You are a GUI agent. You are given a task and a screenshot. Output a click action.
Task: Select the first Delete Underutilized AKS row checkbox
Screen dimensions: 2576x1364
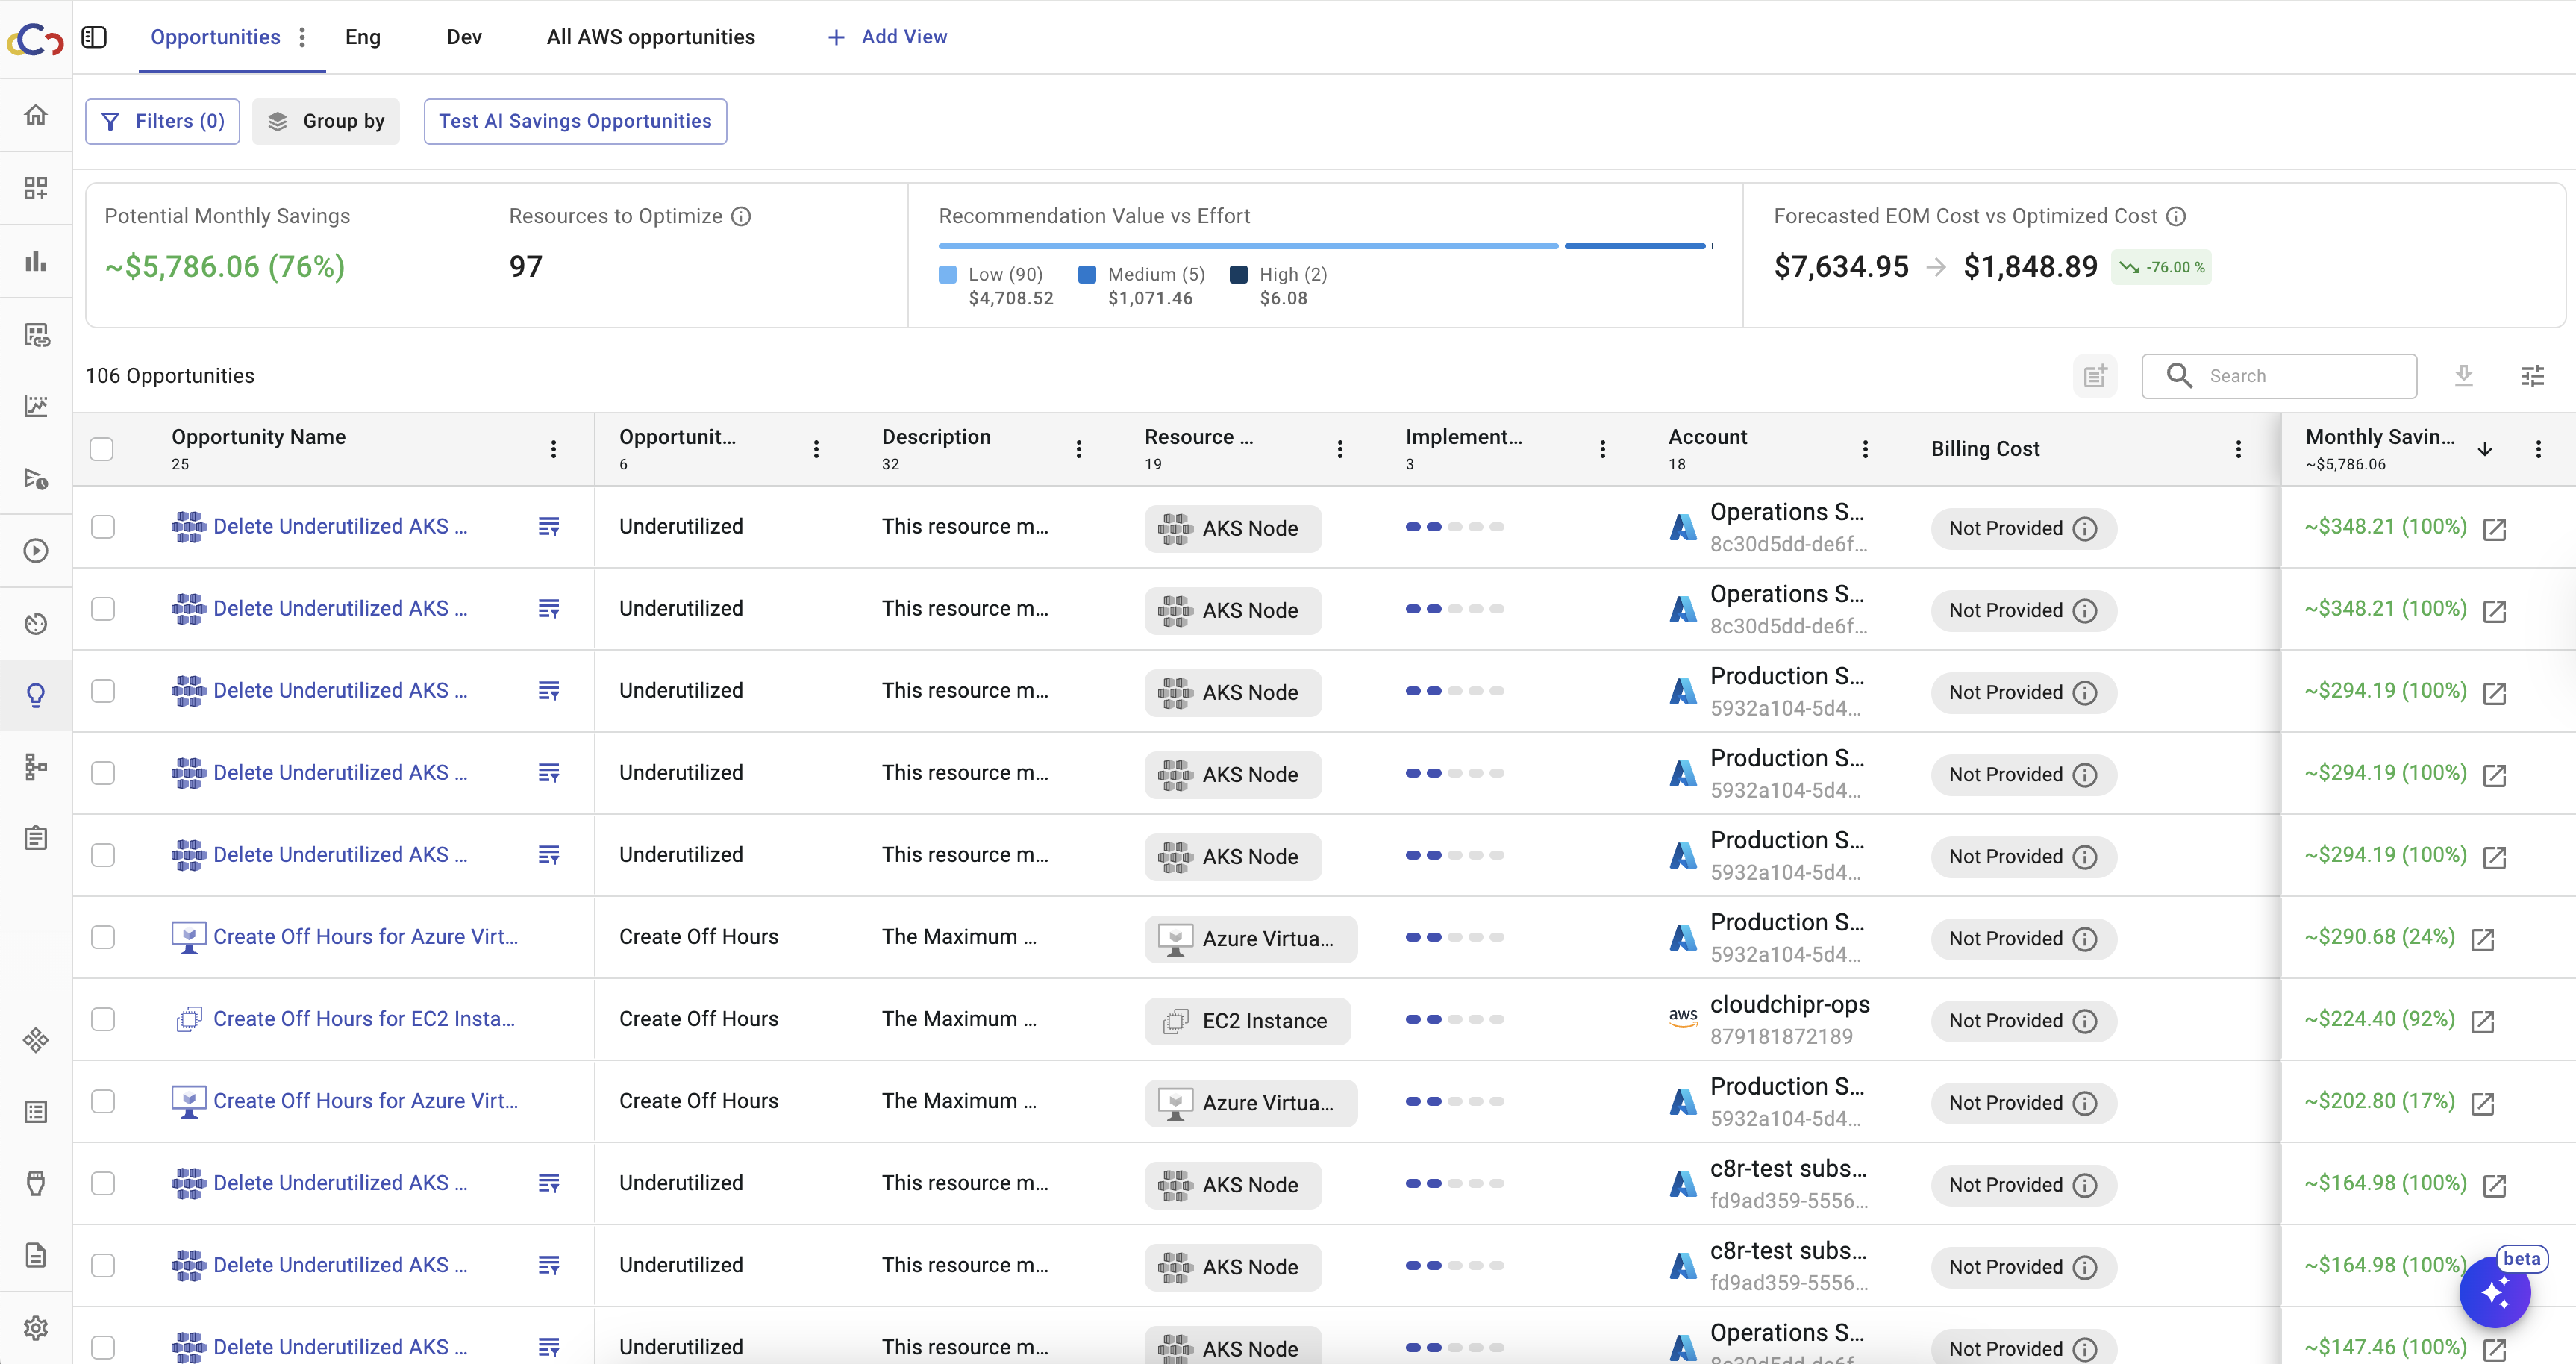[x=103, y=527]
